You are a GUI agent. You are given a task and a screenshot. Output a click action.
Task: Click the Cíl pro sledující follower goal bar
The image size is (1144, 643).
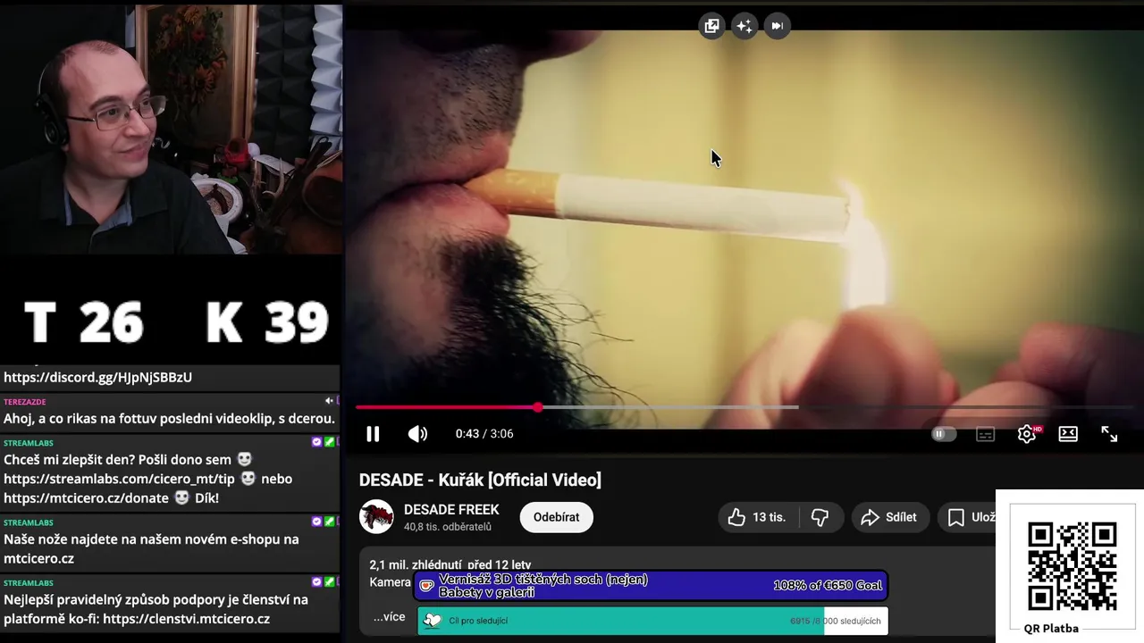coord(653,621)
